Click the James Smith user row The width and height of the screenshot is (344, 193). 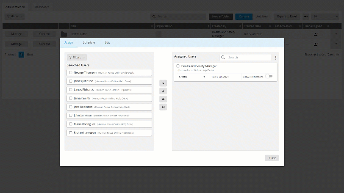coord(109,98)
